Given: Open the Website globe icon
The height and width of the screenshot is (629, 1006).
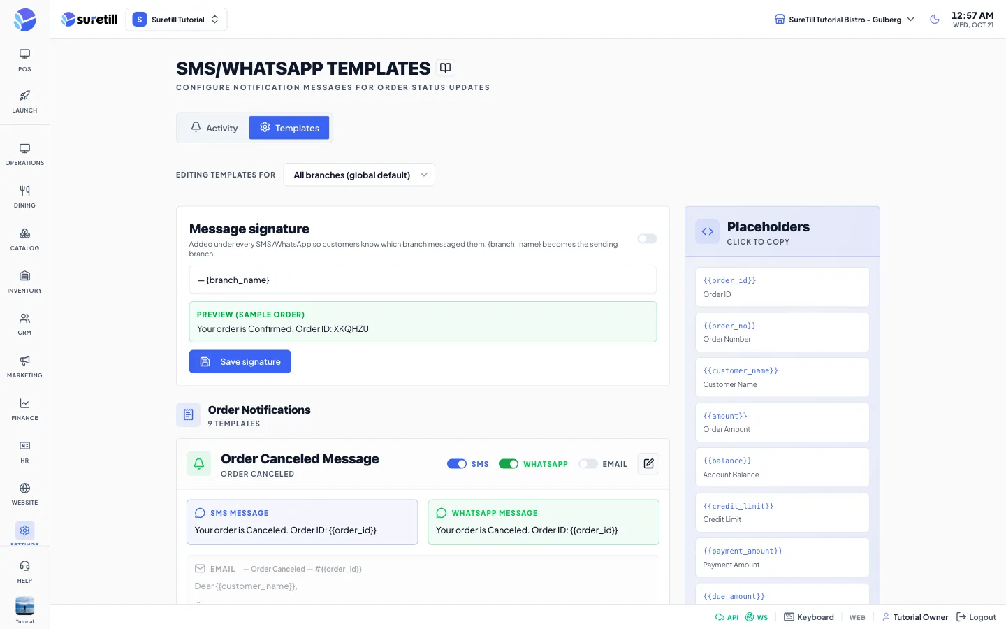Looking at the screenshot, I should coord(24,494).
